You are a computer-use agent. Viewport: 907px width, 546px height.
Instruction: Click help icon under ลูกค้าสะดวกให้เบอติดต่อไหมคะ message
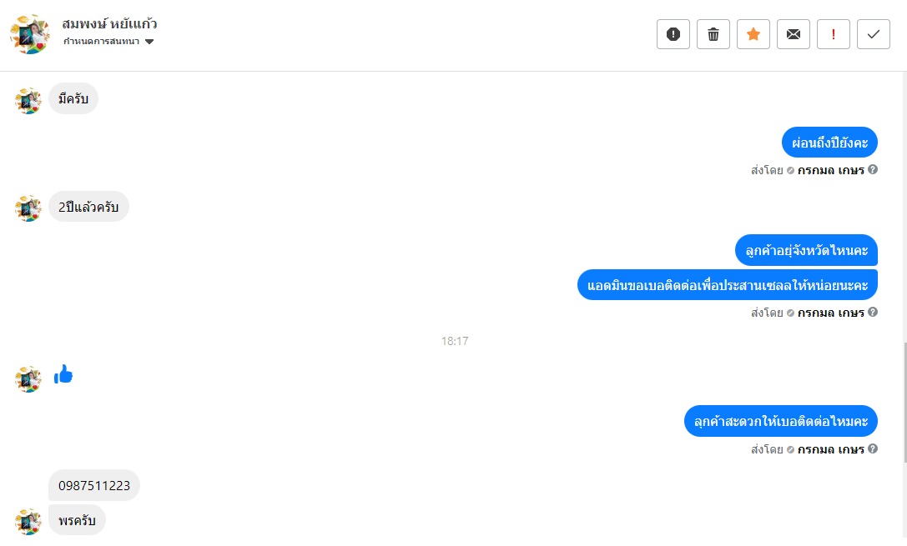[x=873, y=448]
